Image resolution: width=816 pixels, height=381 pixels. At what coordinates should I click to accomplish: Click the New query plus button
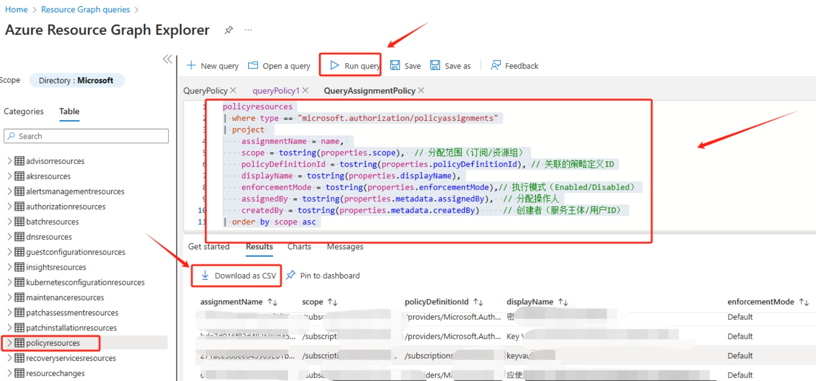[x=213, y=66]
